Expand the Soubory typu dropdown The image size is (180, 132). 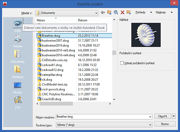pyautogui.click(x=150, y=125)
